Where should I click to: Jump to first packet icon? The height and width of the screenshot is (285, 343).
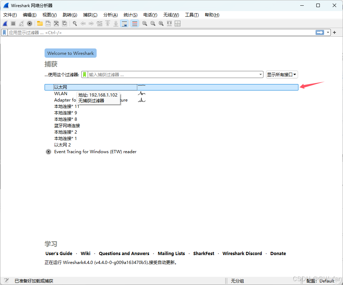point(108,24)
